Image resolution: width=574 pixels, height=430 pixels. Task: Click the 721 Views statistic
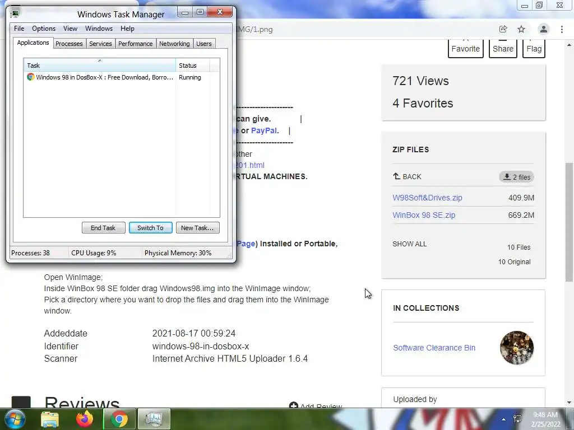tap(420, 81)
